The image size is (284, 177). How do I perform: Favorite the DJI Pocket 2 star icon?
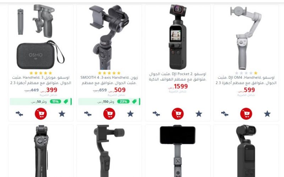199,114
